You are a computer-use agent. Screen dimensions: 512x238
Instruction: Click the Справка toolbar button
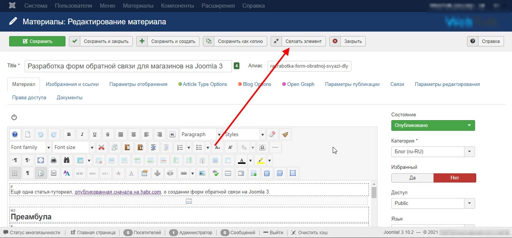[x=485, y=41]
